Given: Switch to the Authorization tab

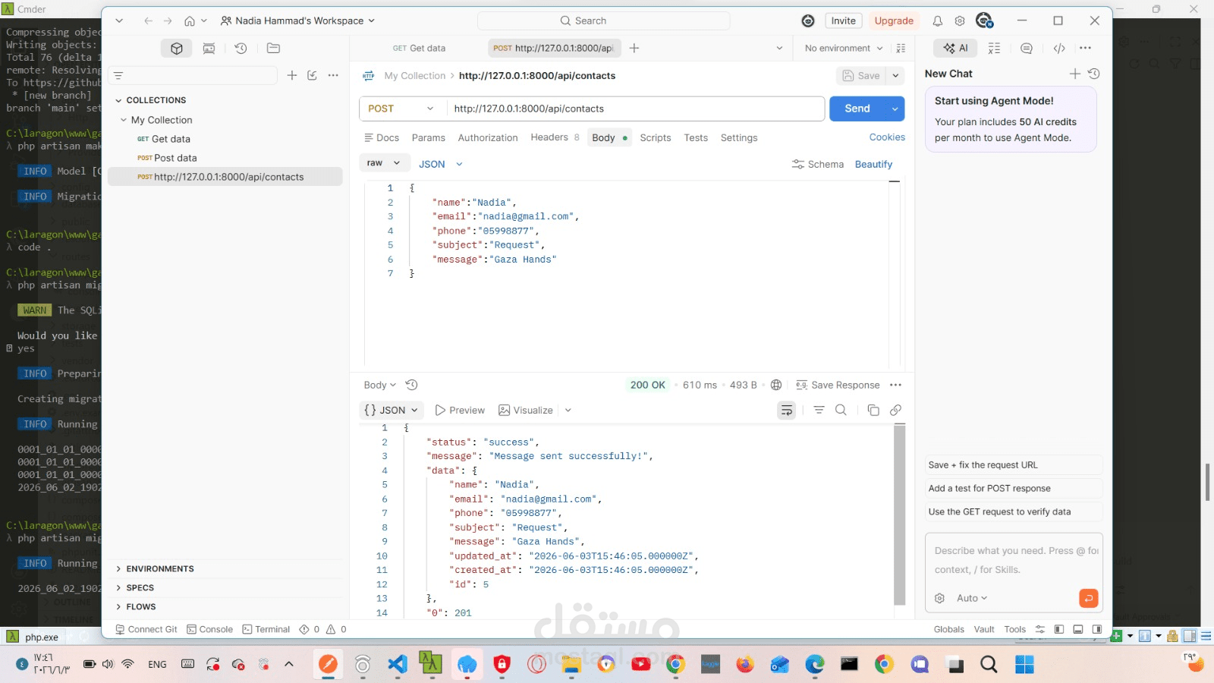Looking at the screenshot, I should pyautogui.click(x=488, y=137).
